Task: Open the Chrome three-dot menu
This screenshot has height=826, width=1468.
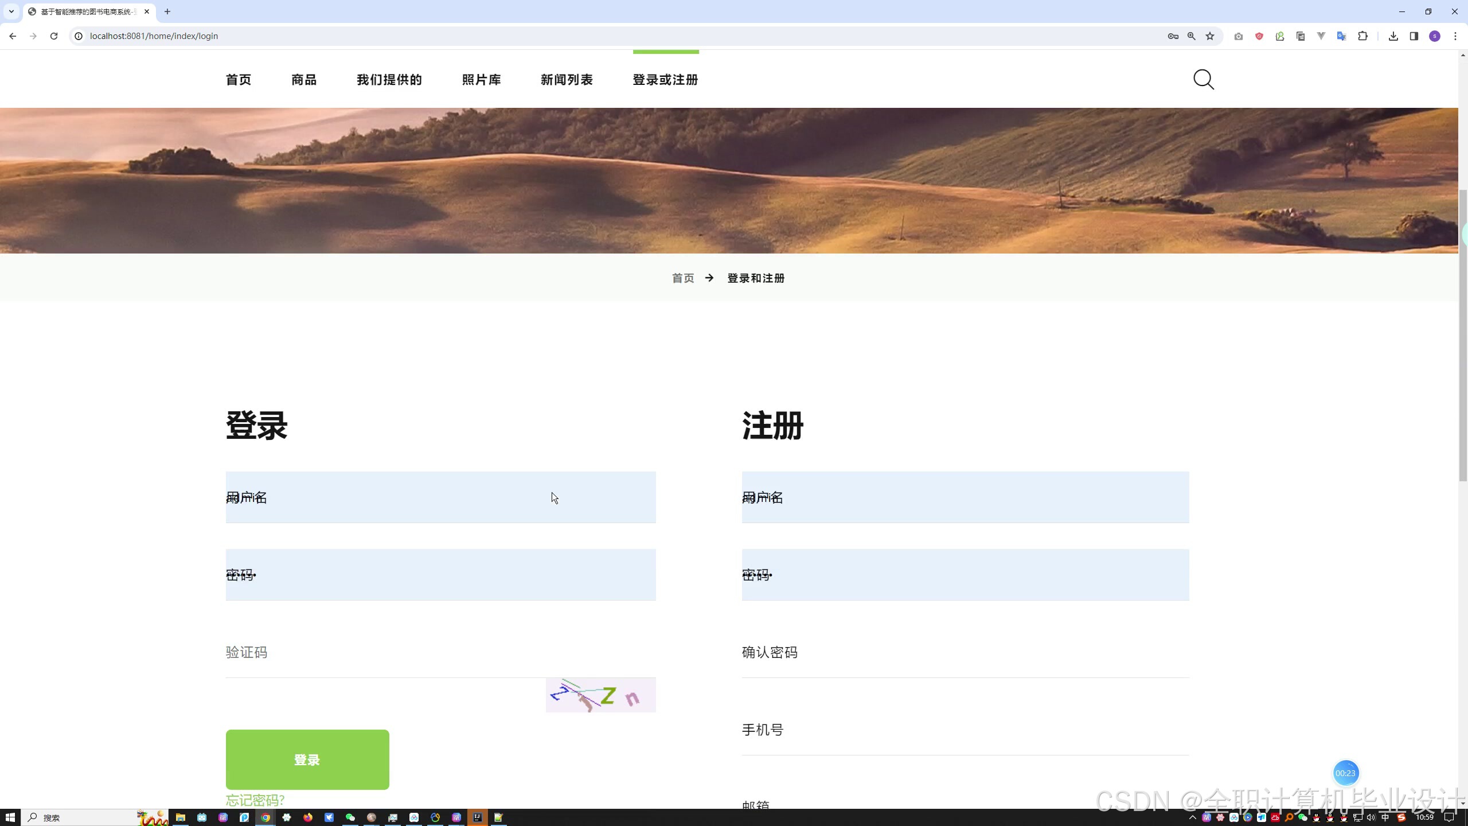Action: point(1455,36)
